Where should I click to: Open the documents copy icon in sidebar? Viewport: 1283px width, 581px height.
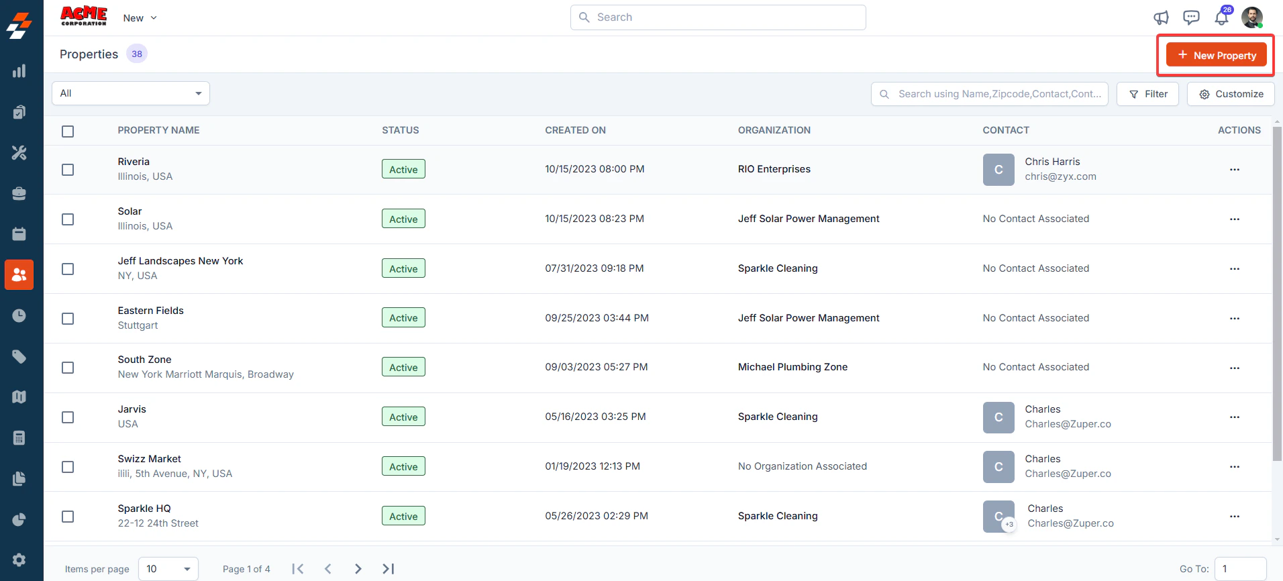click(19, 478)
